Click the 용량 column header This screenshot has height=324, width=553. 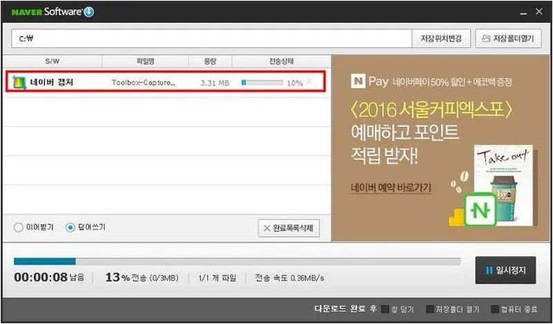210,61
